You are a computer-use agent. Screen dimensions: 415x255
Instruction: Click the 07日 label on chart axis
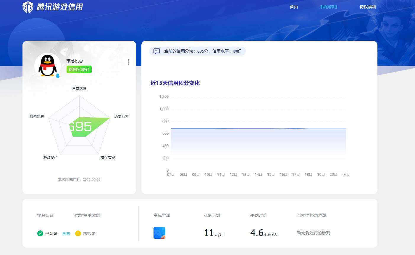[171, 175]
